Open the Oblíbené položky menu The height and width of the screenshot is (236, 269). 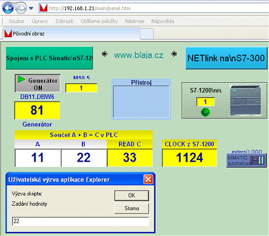(99, 22)
